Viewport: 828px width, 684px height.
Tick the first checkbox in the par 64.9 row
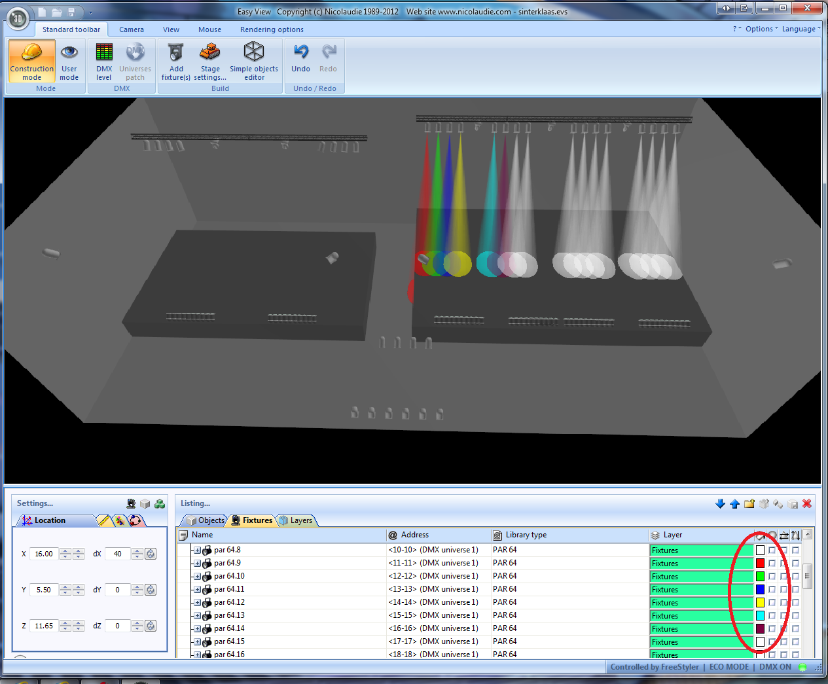pyautogui.click(x=772, y=563)
